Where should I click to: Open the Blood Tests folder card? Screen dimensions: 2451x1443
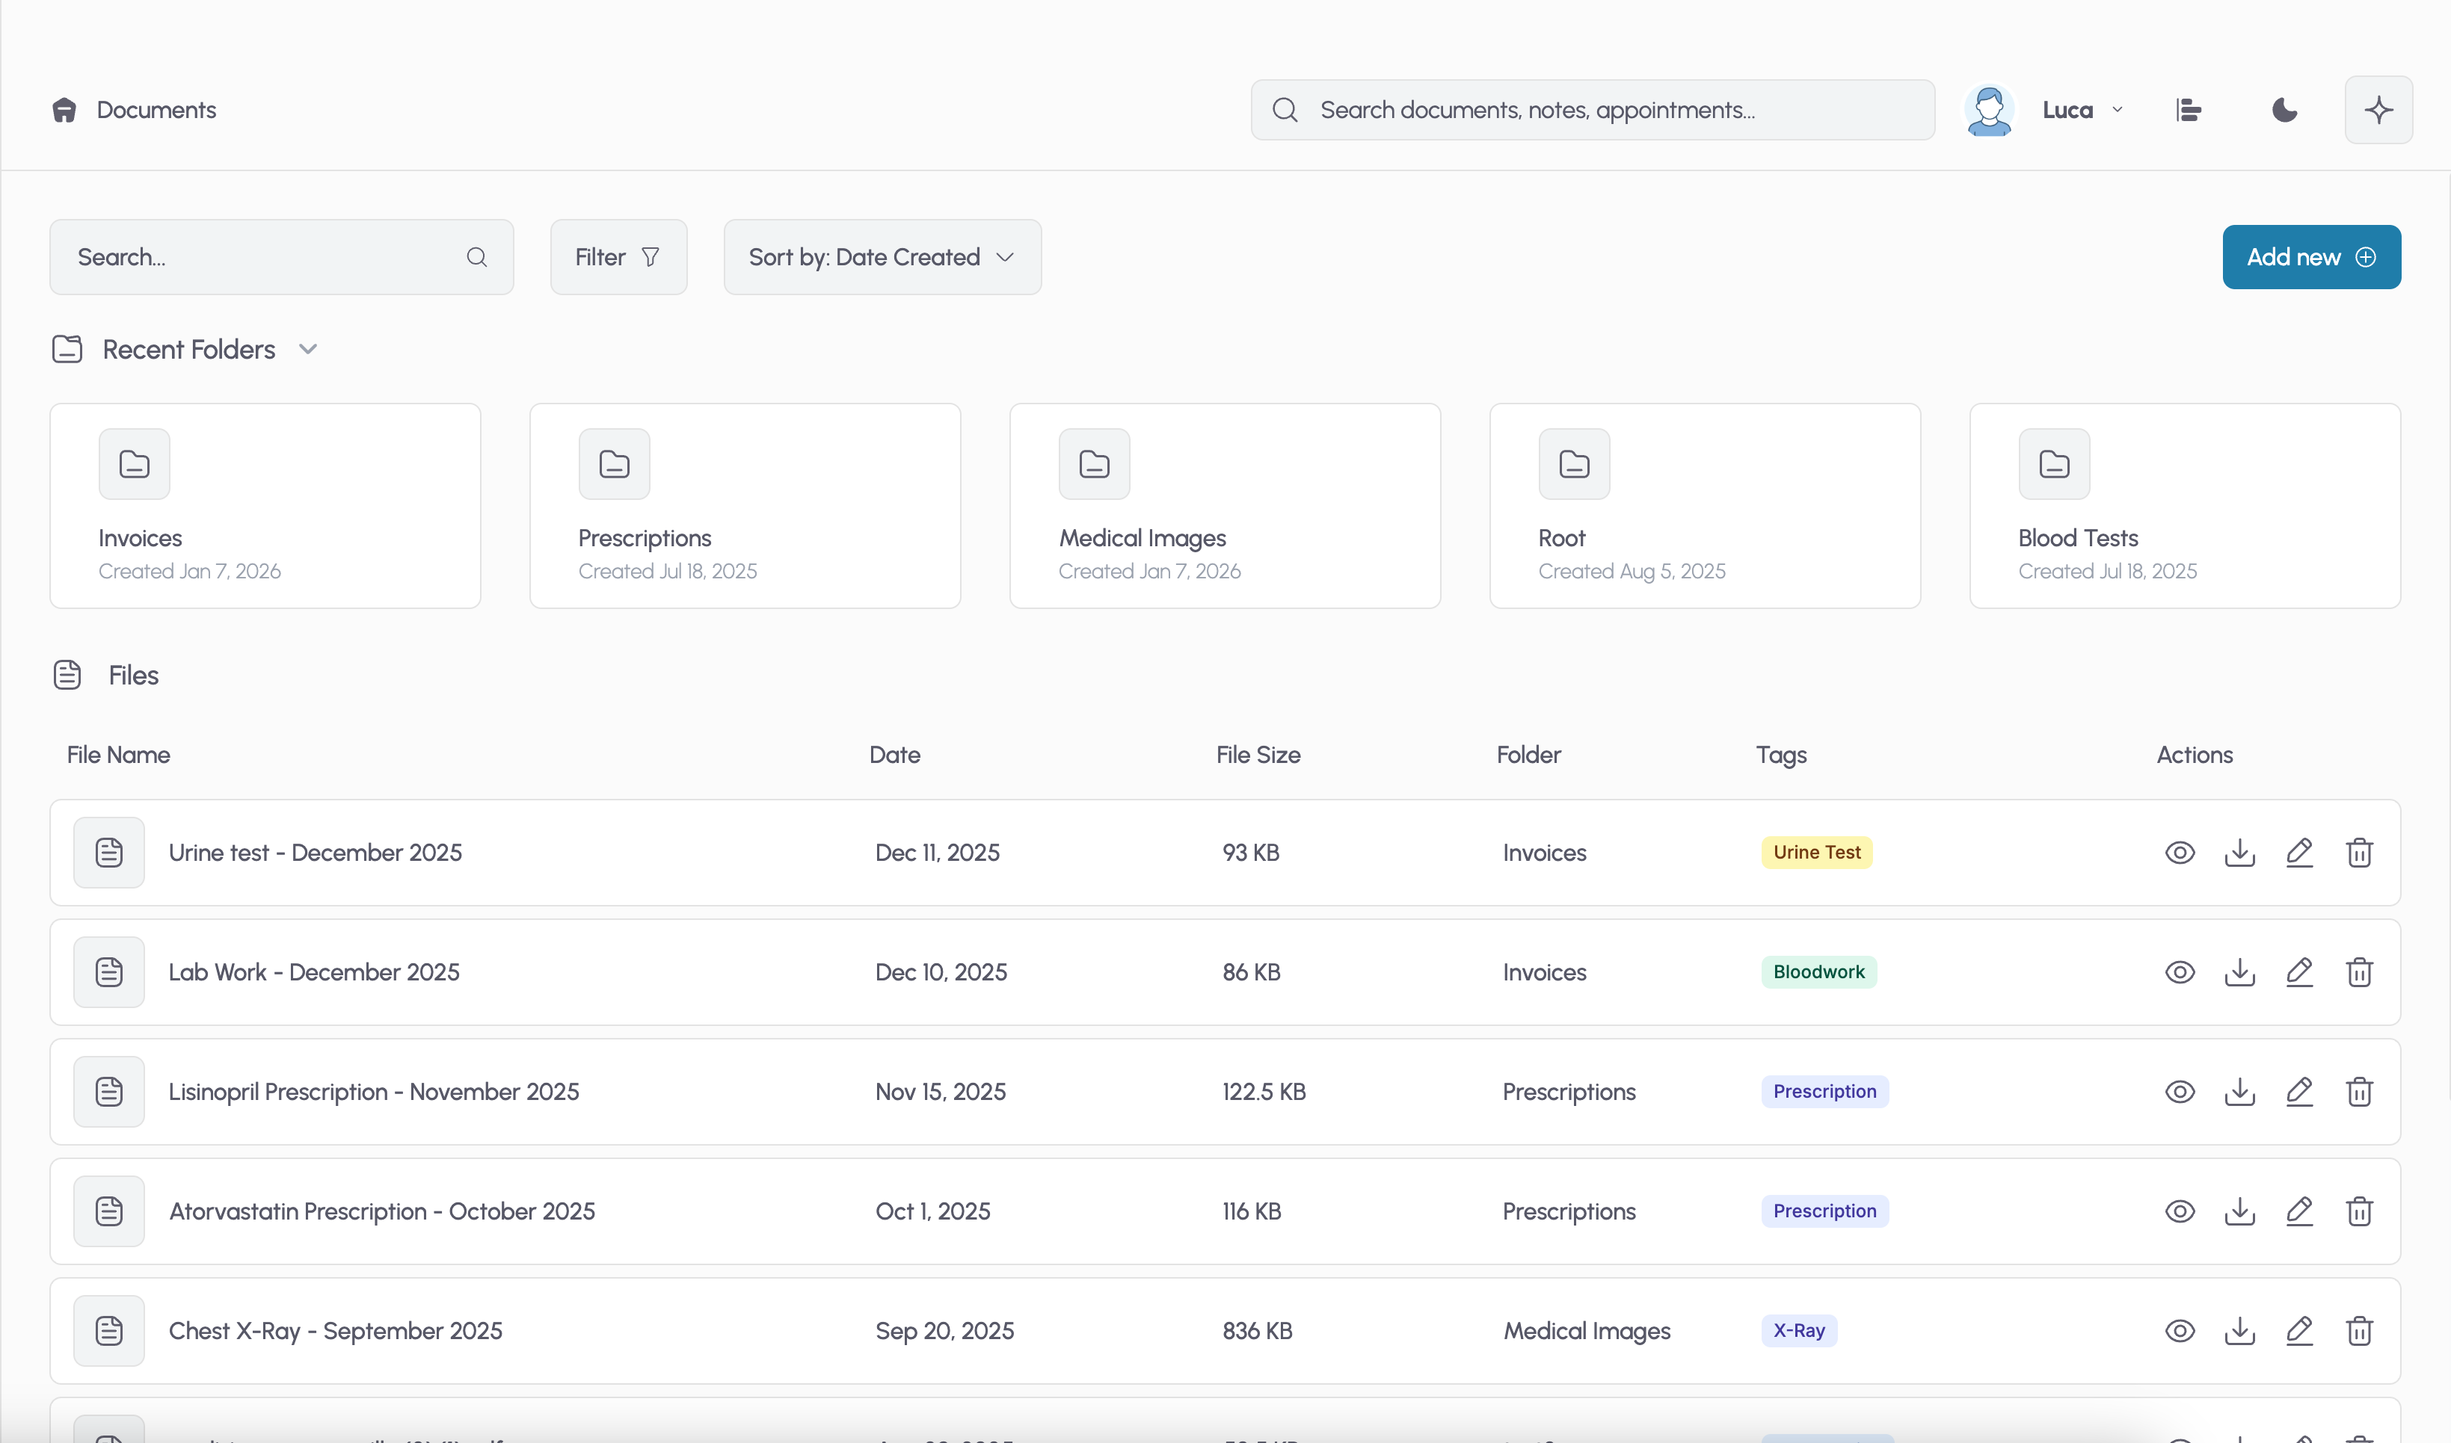pos(2183,506)
